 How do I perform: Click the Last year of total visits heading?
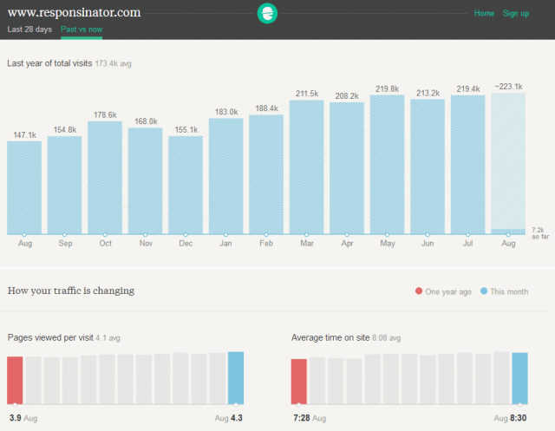[49, 63]
